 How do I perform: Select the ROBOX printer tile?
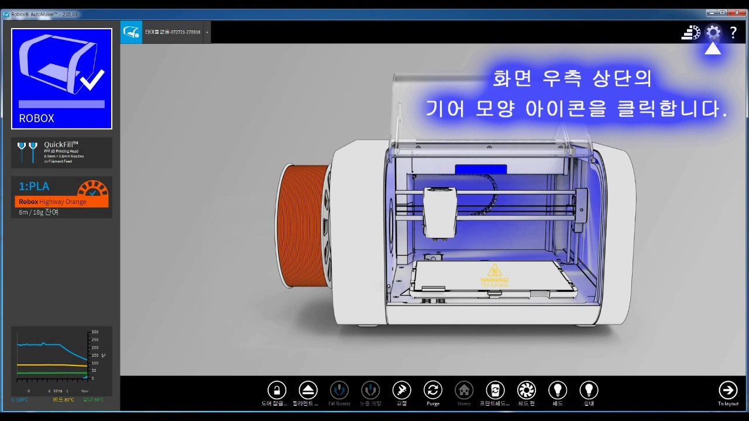(61, 78)
